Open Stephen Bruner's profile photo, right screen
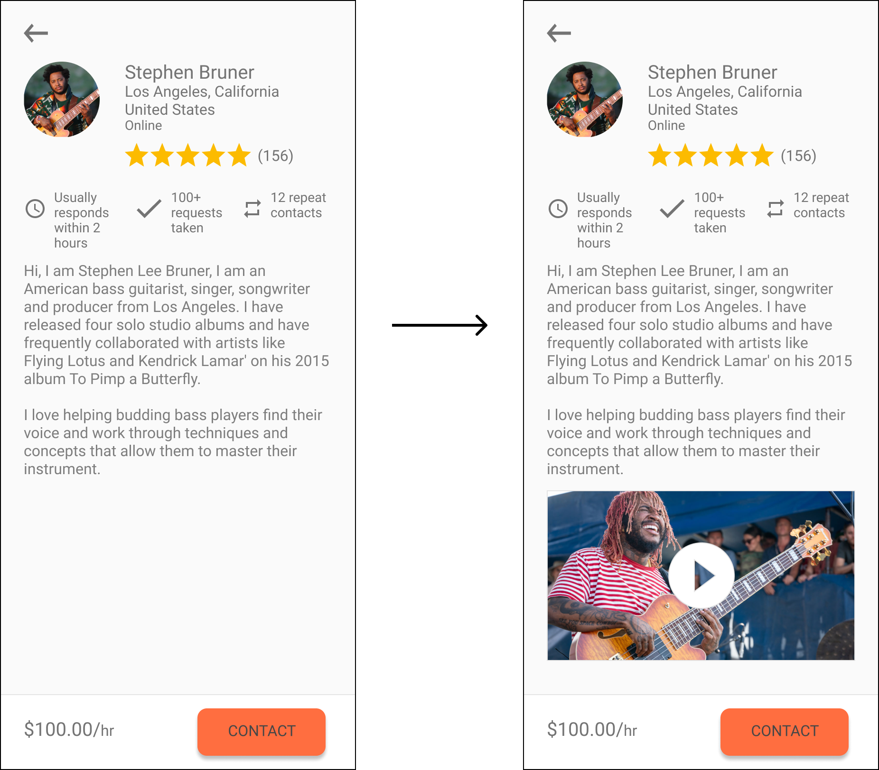879x770 pixels. (x=585, y=100)
